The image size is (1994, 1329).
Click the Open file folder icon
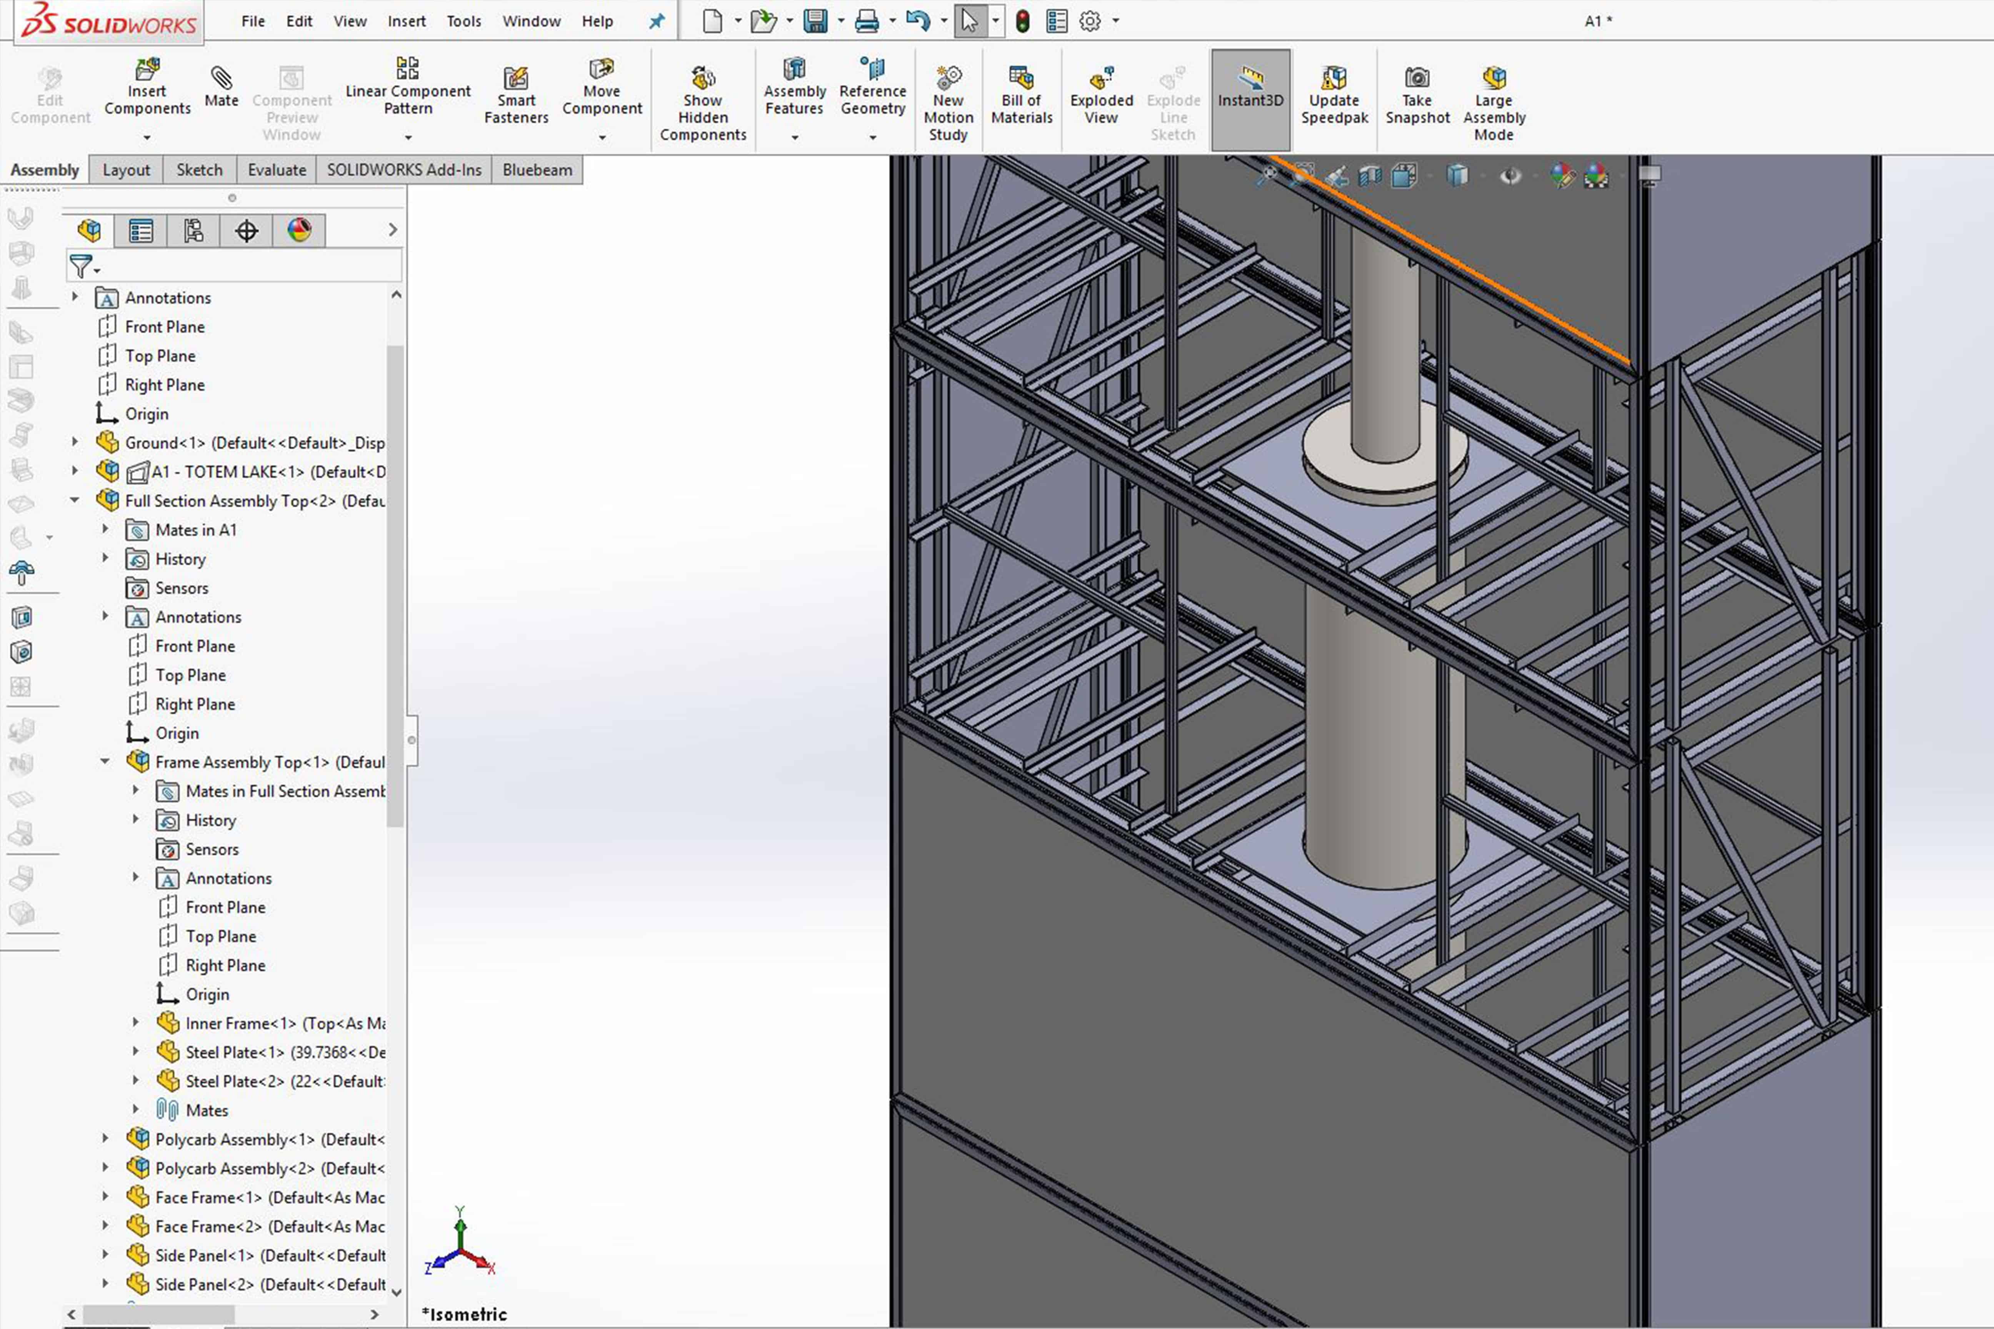pos(763,21)
